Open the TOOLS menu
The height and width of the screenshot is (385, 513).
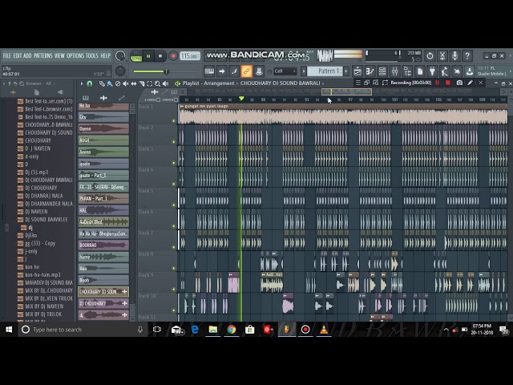92,55
